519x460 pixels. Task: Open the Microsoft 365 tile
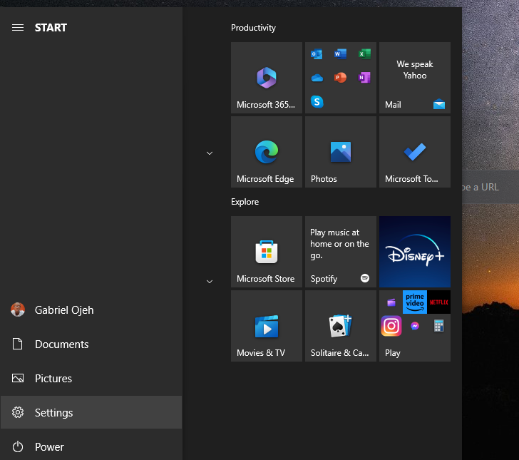(x=267, y=78)
